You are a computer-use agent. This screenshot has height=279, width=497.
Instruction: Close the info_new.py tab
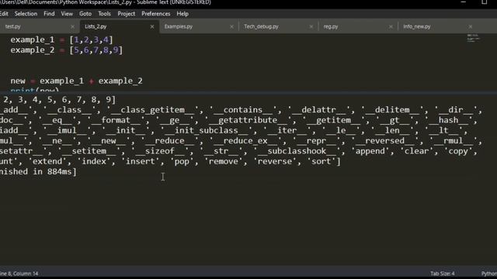(470, 27)
